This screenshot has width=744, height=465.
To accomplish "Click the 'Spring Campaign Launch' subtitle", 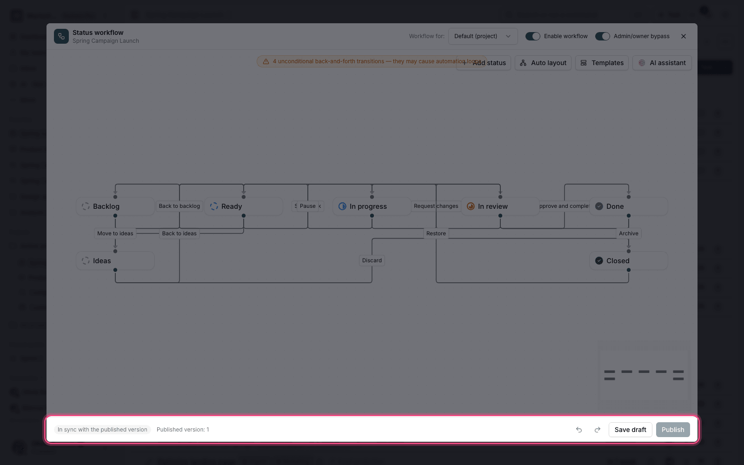I will pos(106,41).
